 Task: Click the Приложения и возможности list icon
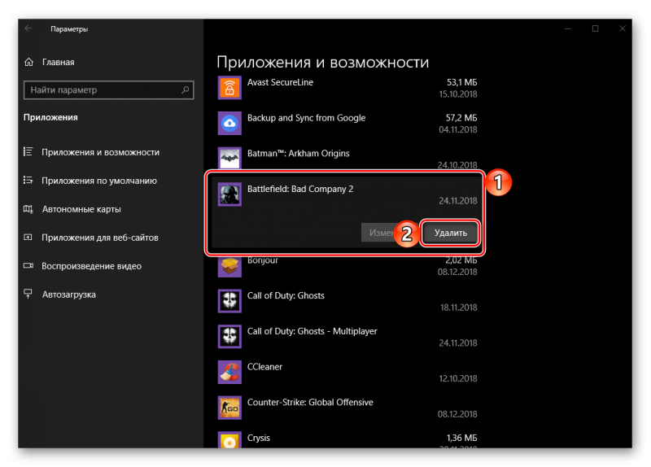tap(28, 152)
